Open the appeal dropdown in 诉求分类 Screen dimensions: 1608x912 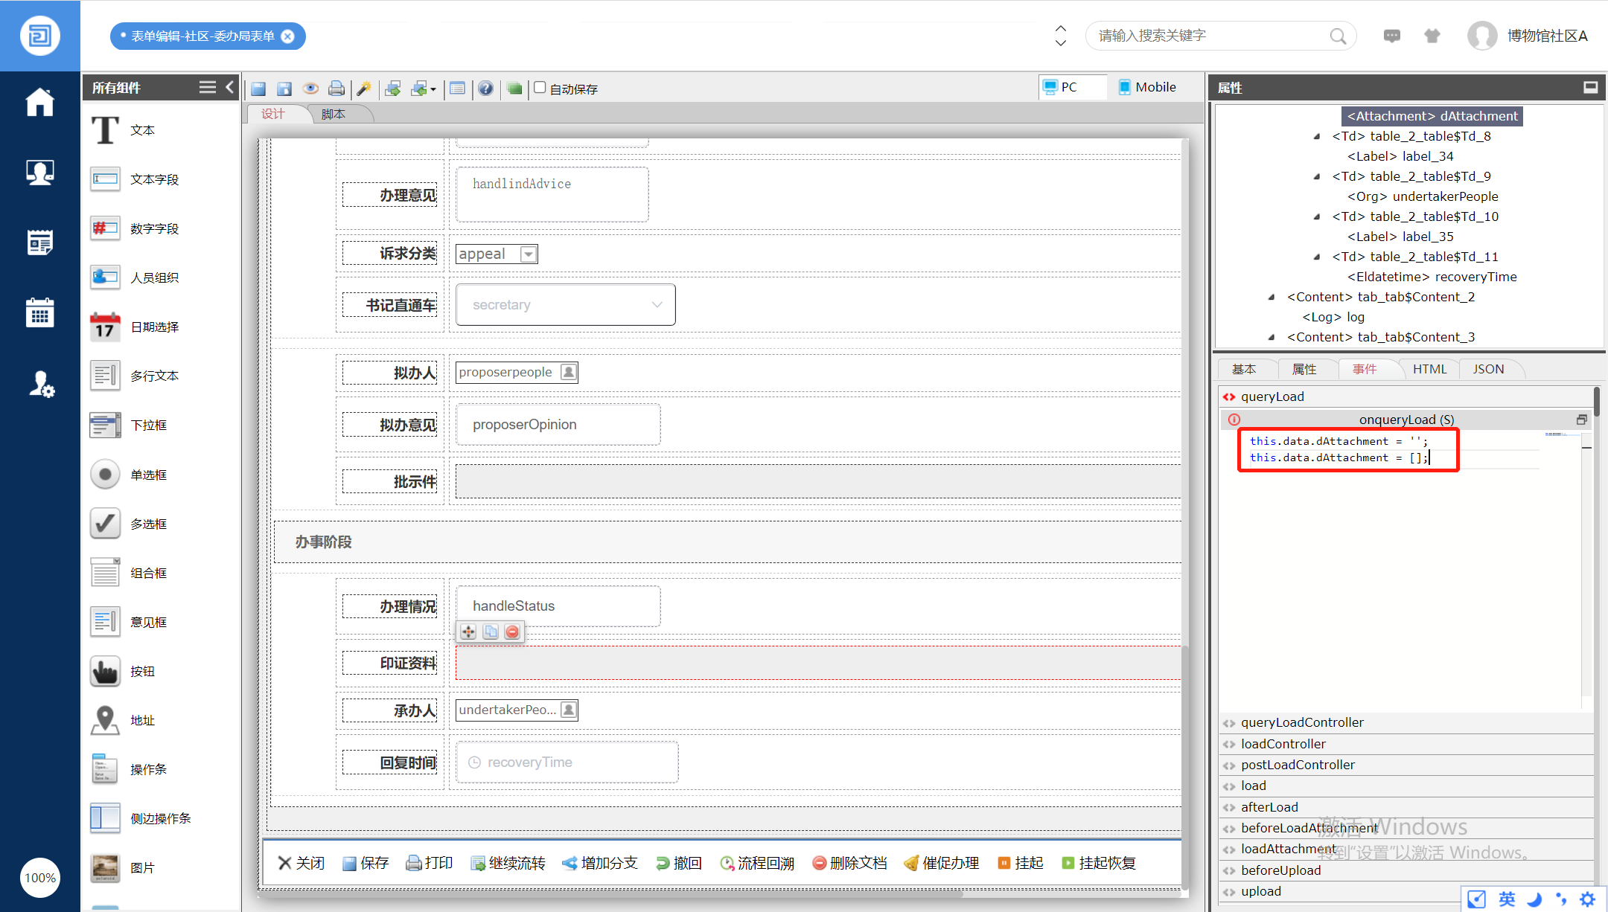point(529,254)
